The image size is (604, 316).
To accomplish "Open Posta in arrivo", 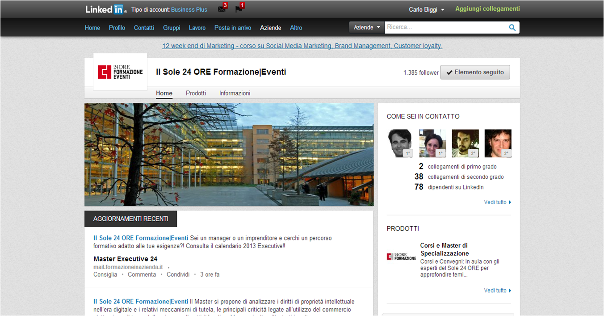I will pos(233,28).
